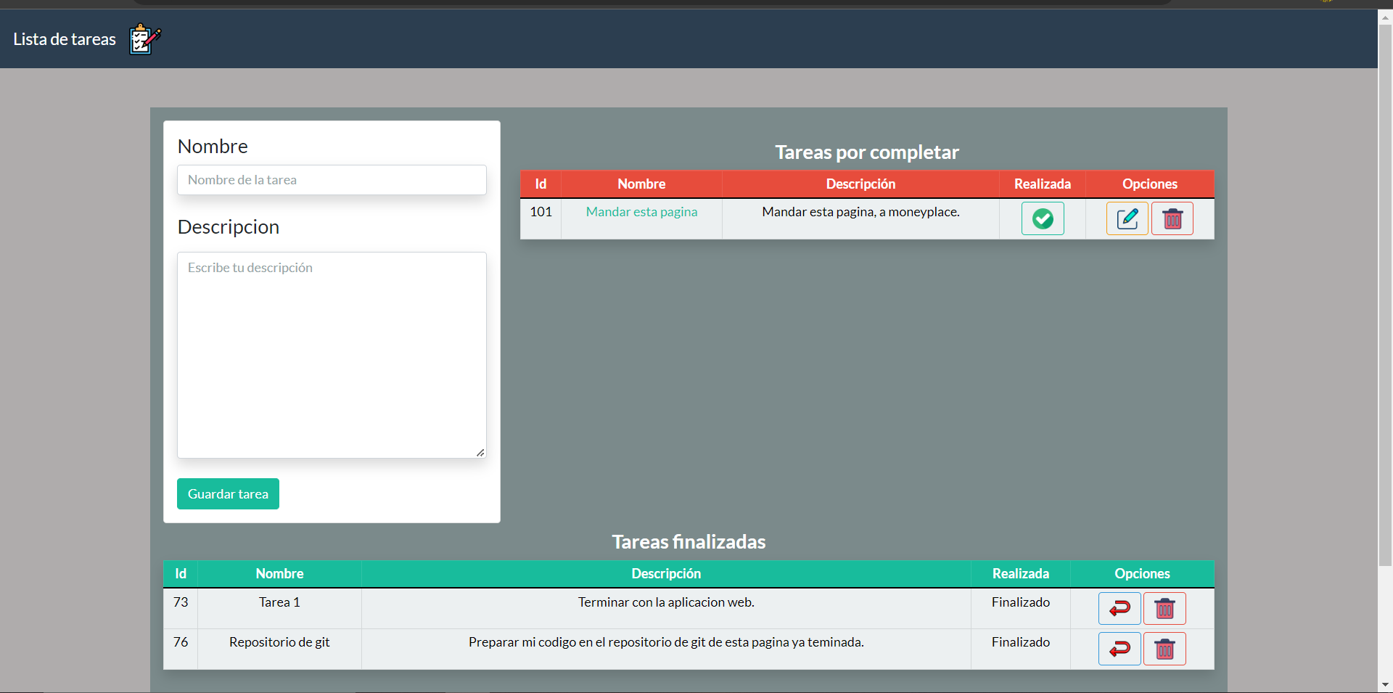Delete the "Repositorio de git" task
1393x693 pixels.
pyautogui.click(x=1164, y=648)
